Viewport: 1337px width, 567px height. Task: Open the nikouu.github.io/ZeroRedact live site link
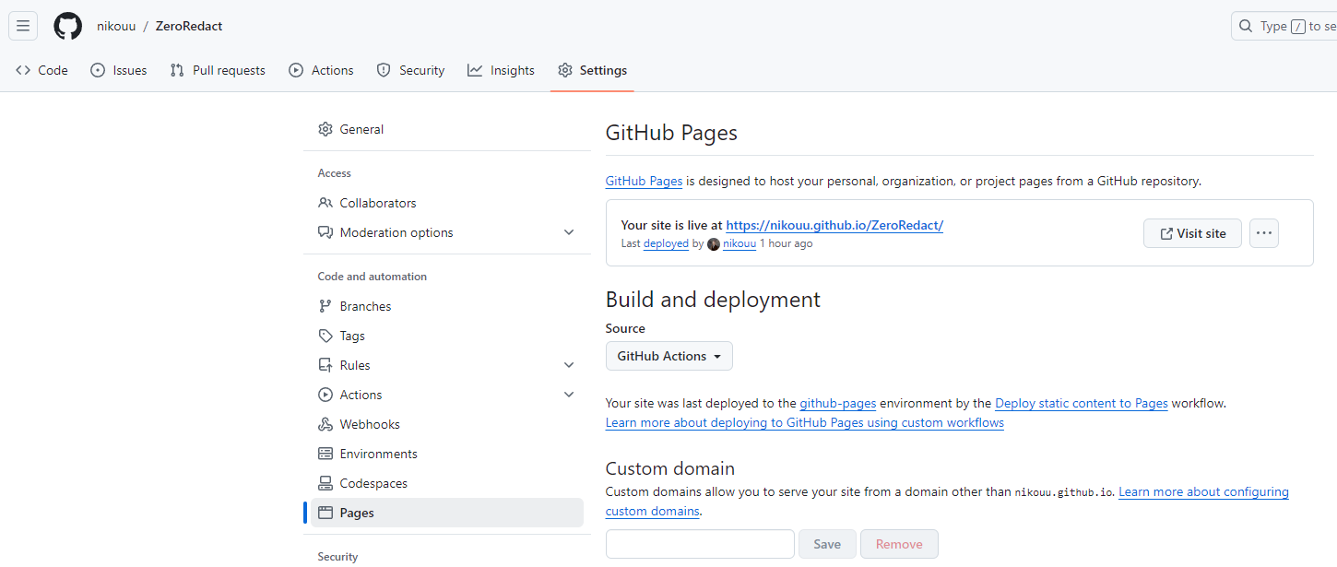(x=834, y=225)
